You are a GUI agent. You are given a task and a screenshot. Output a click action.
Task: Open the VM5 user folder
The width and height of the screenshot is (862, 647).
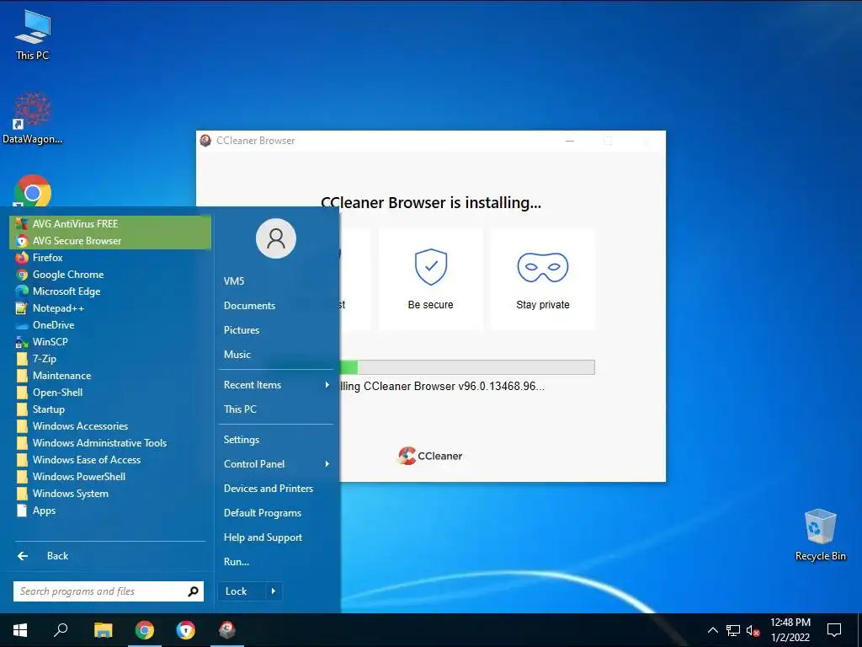tap(276, 281)
